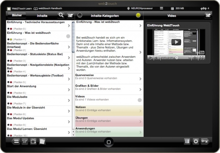Open the TV icon in bottom toolbar
220x153 pixels.
tap(33, 141)
